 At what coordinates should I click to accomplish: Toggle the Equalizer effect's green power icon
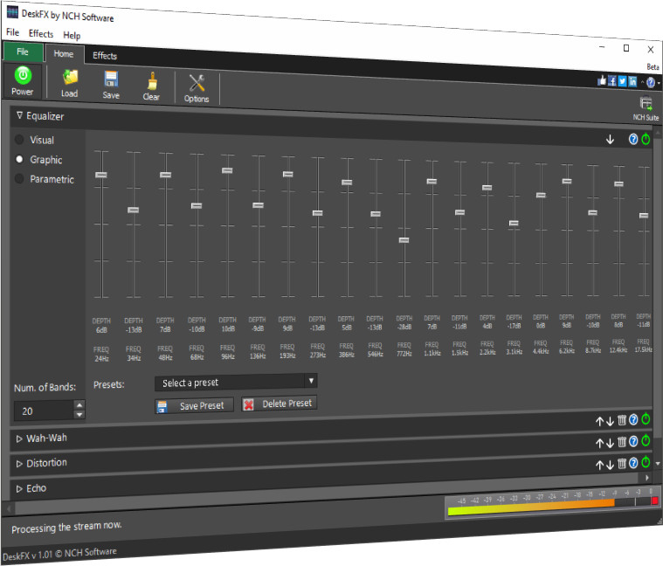pos(646,139)
